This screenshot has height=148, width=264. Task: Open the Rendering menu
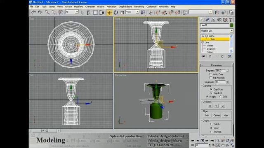pos(139,7)
